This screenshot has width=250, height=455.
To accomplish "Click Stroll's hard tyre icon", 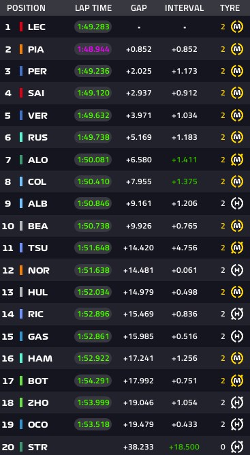I will coord(236,447).
